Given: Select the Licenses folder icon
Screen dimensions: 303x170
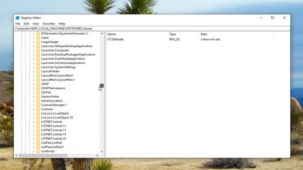Looking at the screenshot, I should pos(38,109).
